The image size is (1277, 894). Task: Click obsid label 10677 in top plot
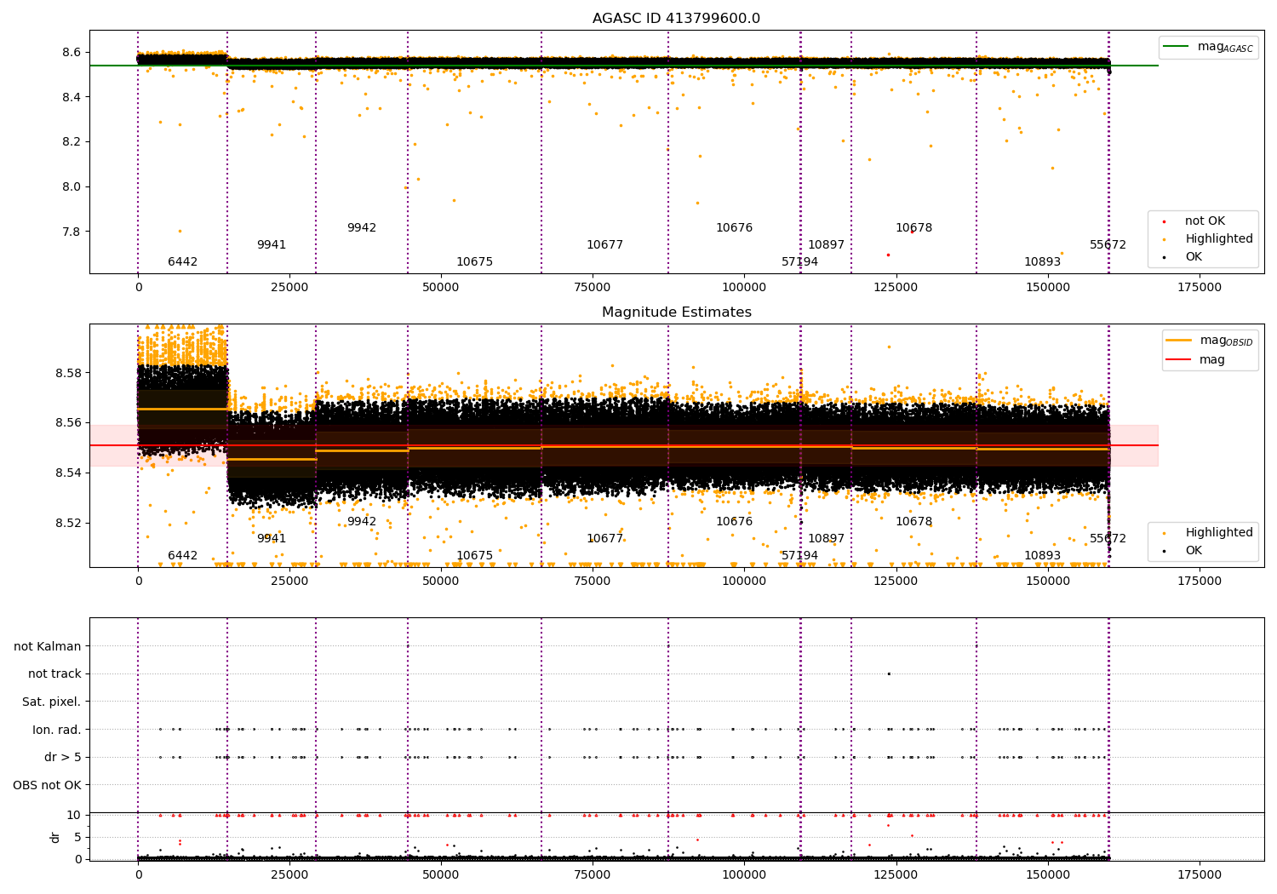604,245
